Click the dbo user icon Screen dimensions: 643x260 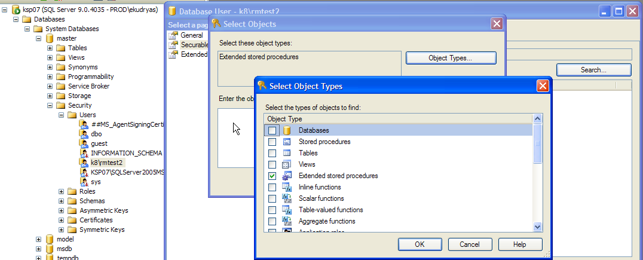coord(84,134)
